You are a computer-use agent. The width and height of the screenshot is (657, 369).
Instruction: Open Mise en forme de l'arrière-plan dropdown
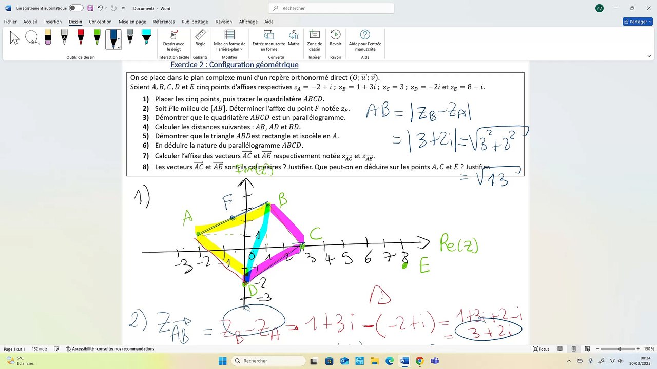[x=229, y=40]
